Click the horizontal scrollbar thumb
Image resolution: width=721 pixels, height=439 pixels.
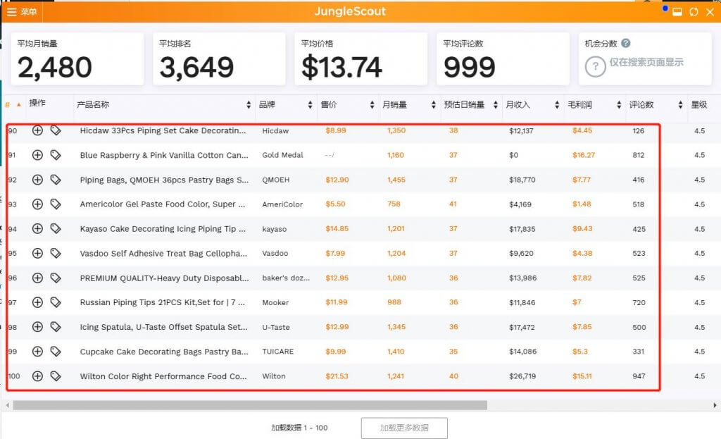[250, 405]
